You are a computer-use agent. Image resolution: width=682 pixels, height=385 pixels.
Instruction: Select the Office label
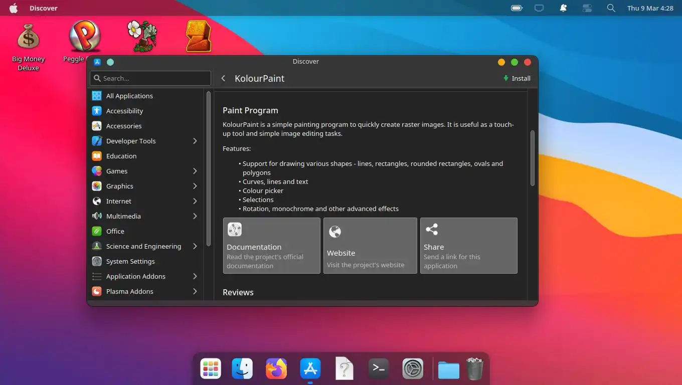pos(115,231)
